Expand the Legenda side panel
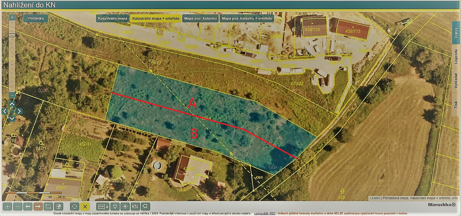Image resolution: width=461 pixels, height=216 pixels. click(x=456, y=57)
